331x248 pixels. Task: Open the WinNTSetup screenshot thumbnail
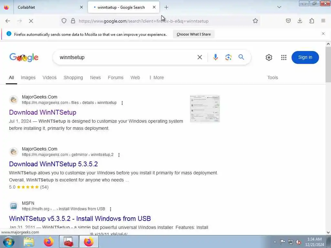[205, 109]
